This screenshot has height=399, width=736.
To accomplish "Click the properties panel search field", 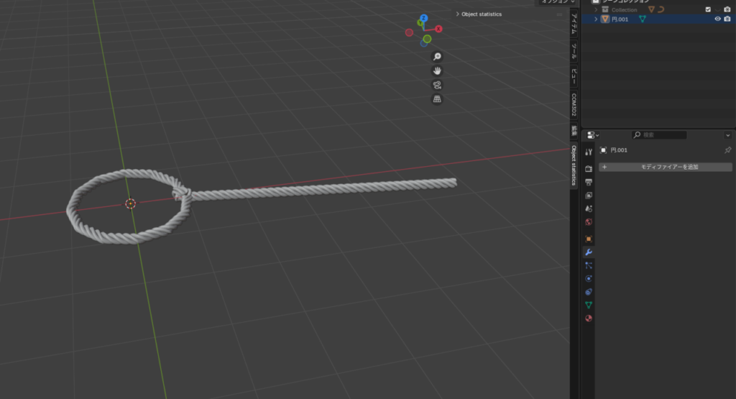I will [x=660, y=135].
